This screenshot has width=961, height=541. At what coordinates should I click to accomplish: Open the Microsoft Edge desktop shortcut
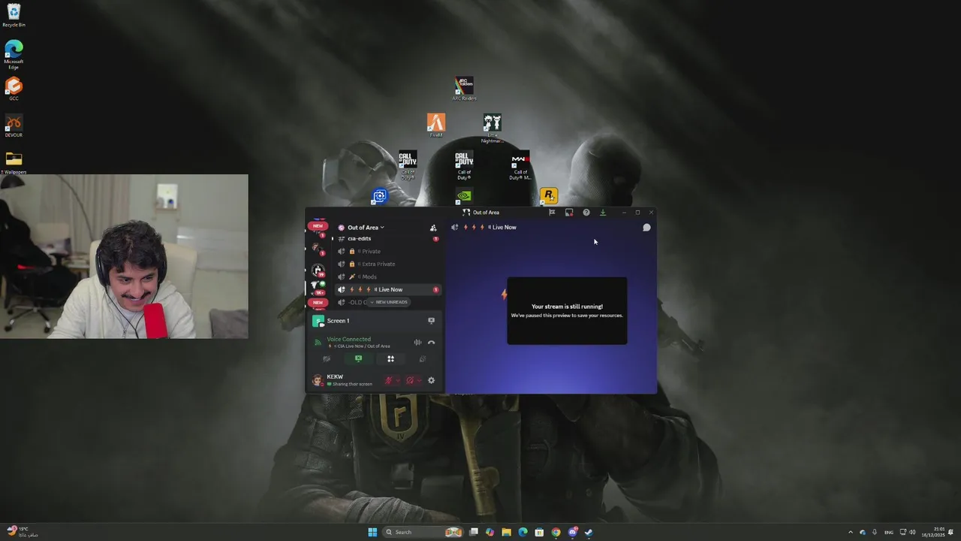(14, 55)
